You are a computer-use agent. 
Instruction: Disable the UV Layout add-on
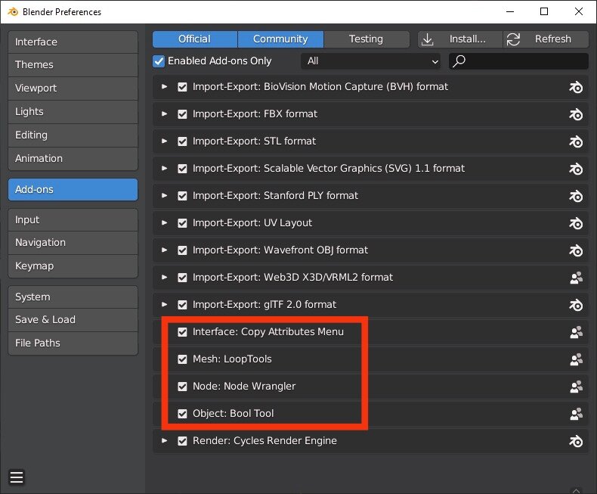(182, 223)
